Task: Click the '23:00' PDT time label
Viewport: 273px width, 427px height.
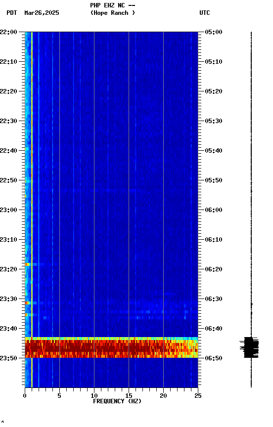Action: 8,210
